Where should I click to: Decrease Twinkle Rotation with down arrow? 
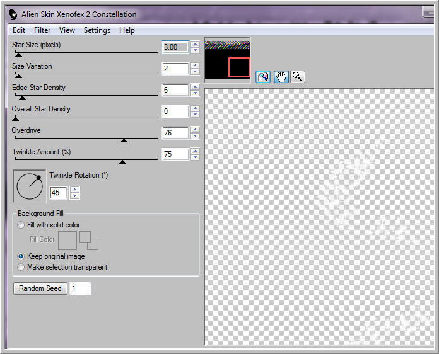coord(75,196)
